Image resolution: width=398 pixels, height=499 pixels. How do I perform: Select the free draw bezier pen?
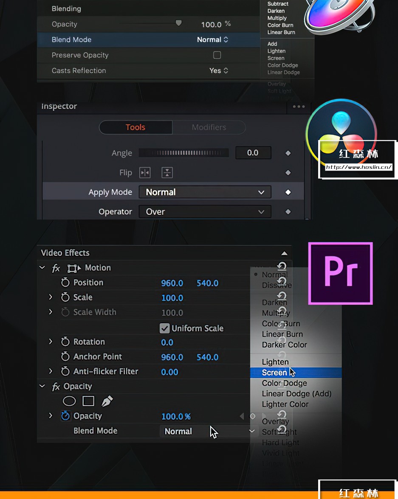(107, 401)
